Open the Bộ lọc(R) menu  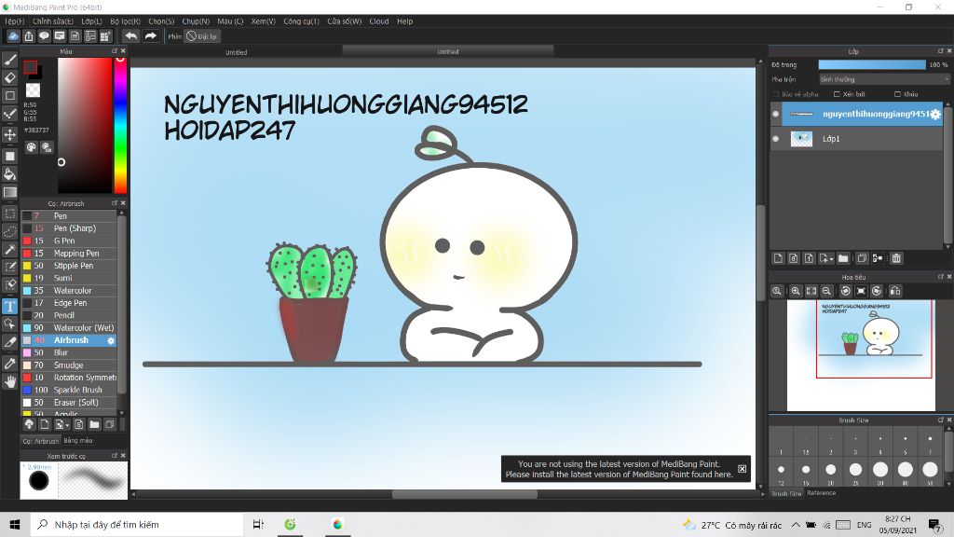pos(126,21)
